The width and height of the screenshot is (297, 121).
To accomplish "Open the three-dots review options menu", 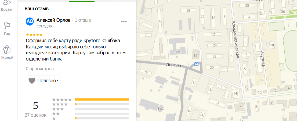I will [124, 22].
